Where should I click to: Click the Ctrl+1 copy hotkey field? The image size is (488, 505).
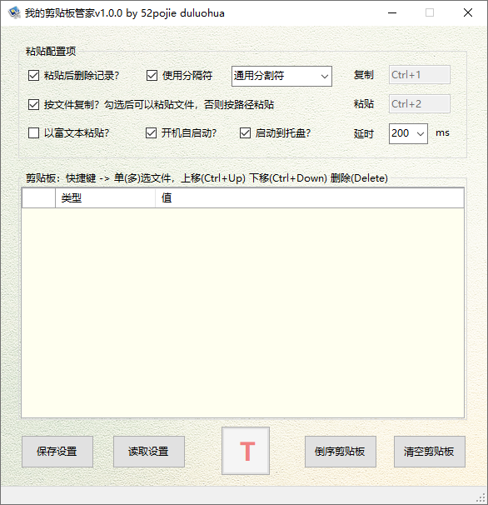[x=420, y=75]
